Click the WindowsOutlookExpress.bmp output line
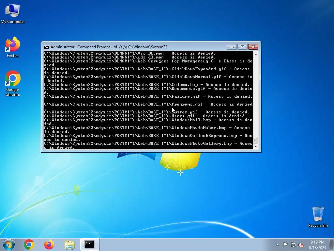Screen dimensions: 334x251 (148, 138)
